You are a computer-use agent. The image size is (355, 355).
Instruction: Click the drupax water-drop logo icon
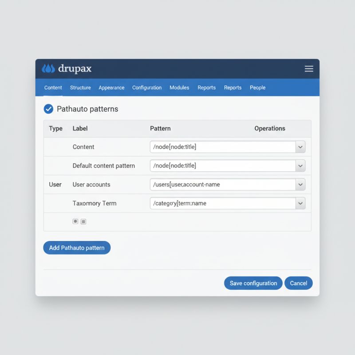pos(48,68)
